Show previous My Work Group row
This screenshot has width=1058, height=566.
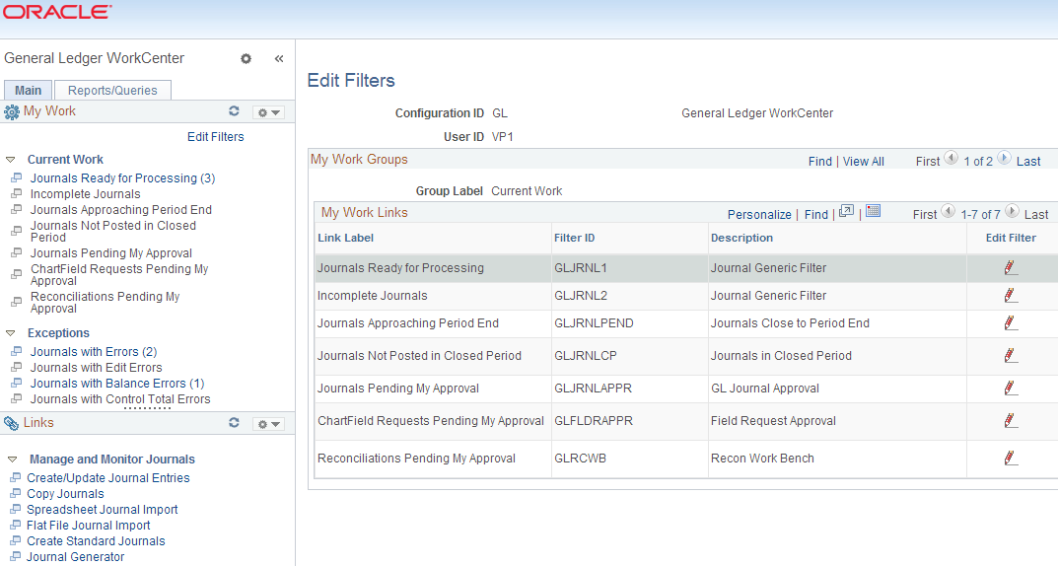point(951,159)
